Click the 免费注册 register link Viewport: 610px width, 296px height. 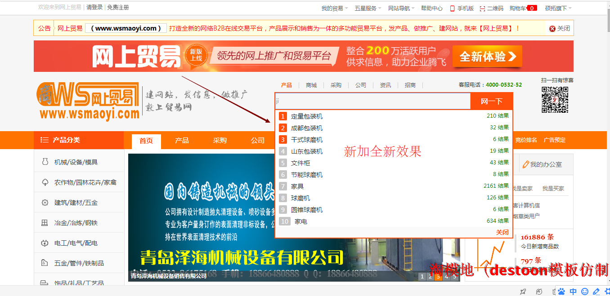click(118, 7)
